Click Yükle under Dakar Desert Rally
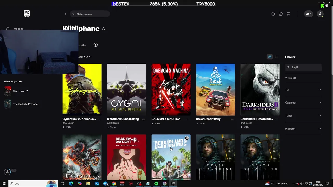The width and height of the screenshot is (333, 187). point(200,123)
